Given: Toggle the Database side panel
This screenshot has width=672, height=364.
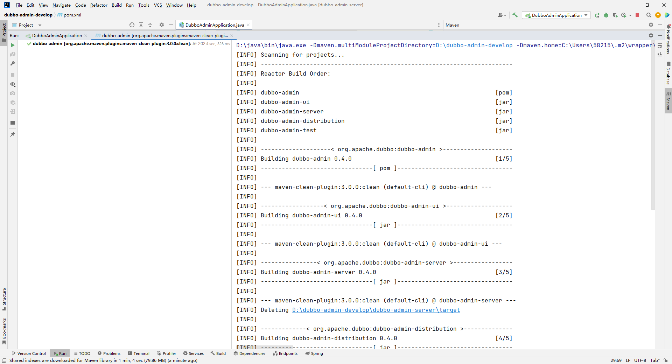Looking at the screenshot, I should (668, 73).
